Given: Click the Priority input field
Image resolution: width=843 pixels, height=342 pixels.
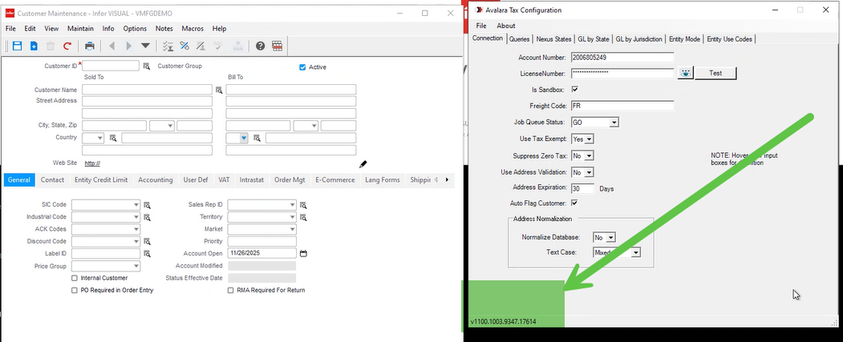Looking at the screenshot, I should [261, 242].
